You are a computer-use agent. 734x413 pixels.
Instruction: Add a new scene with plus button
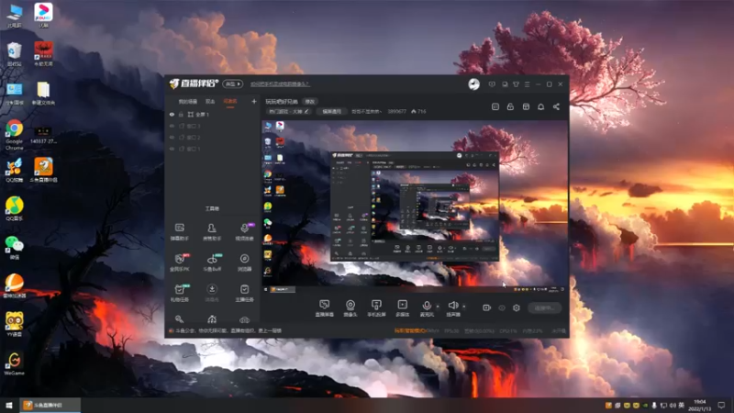[x=254, y=101]
